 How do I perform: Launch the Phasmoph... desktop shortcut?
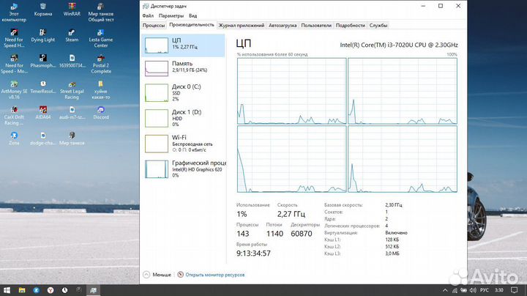tap(43, 62)
